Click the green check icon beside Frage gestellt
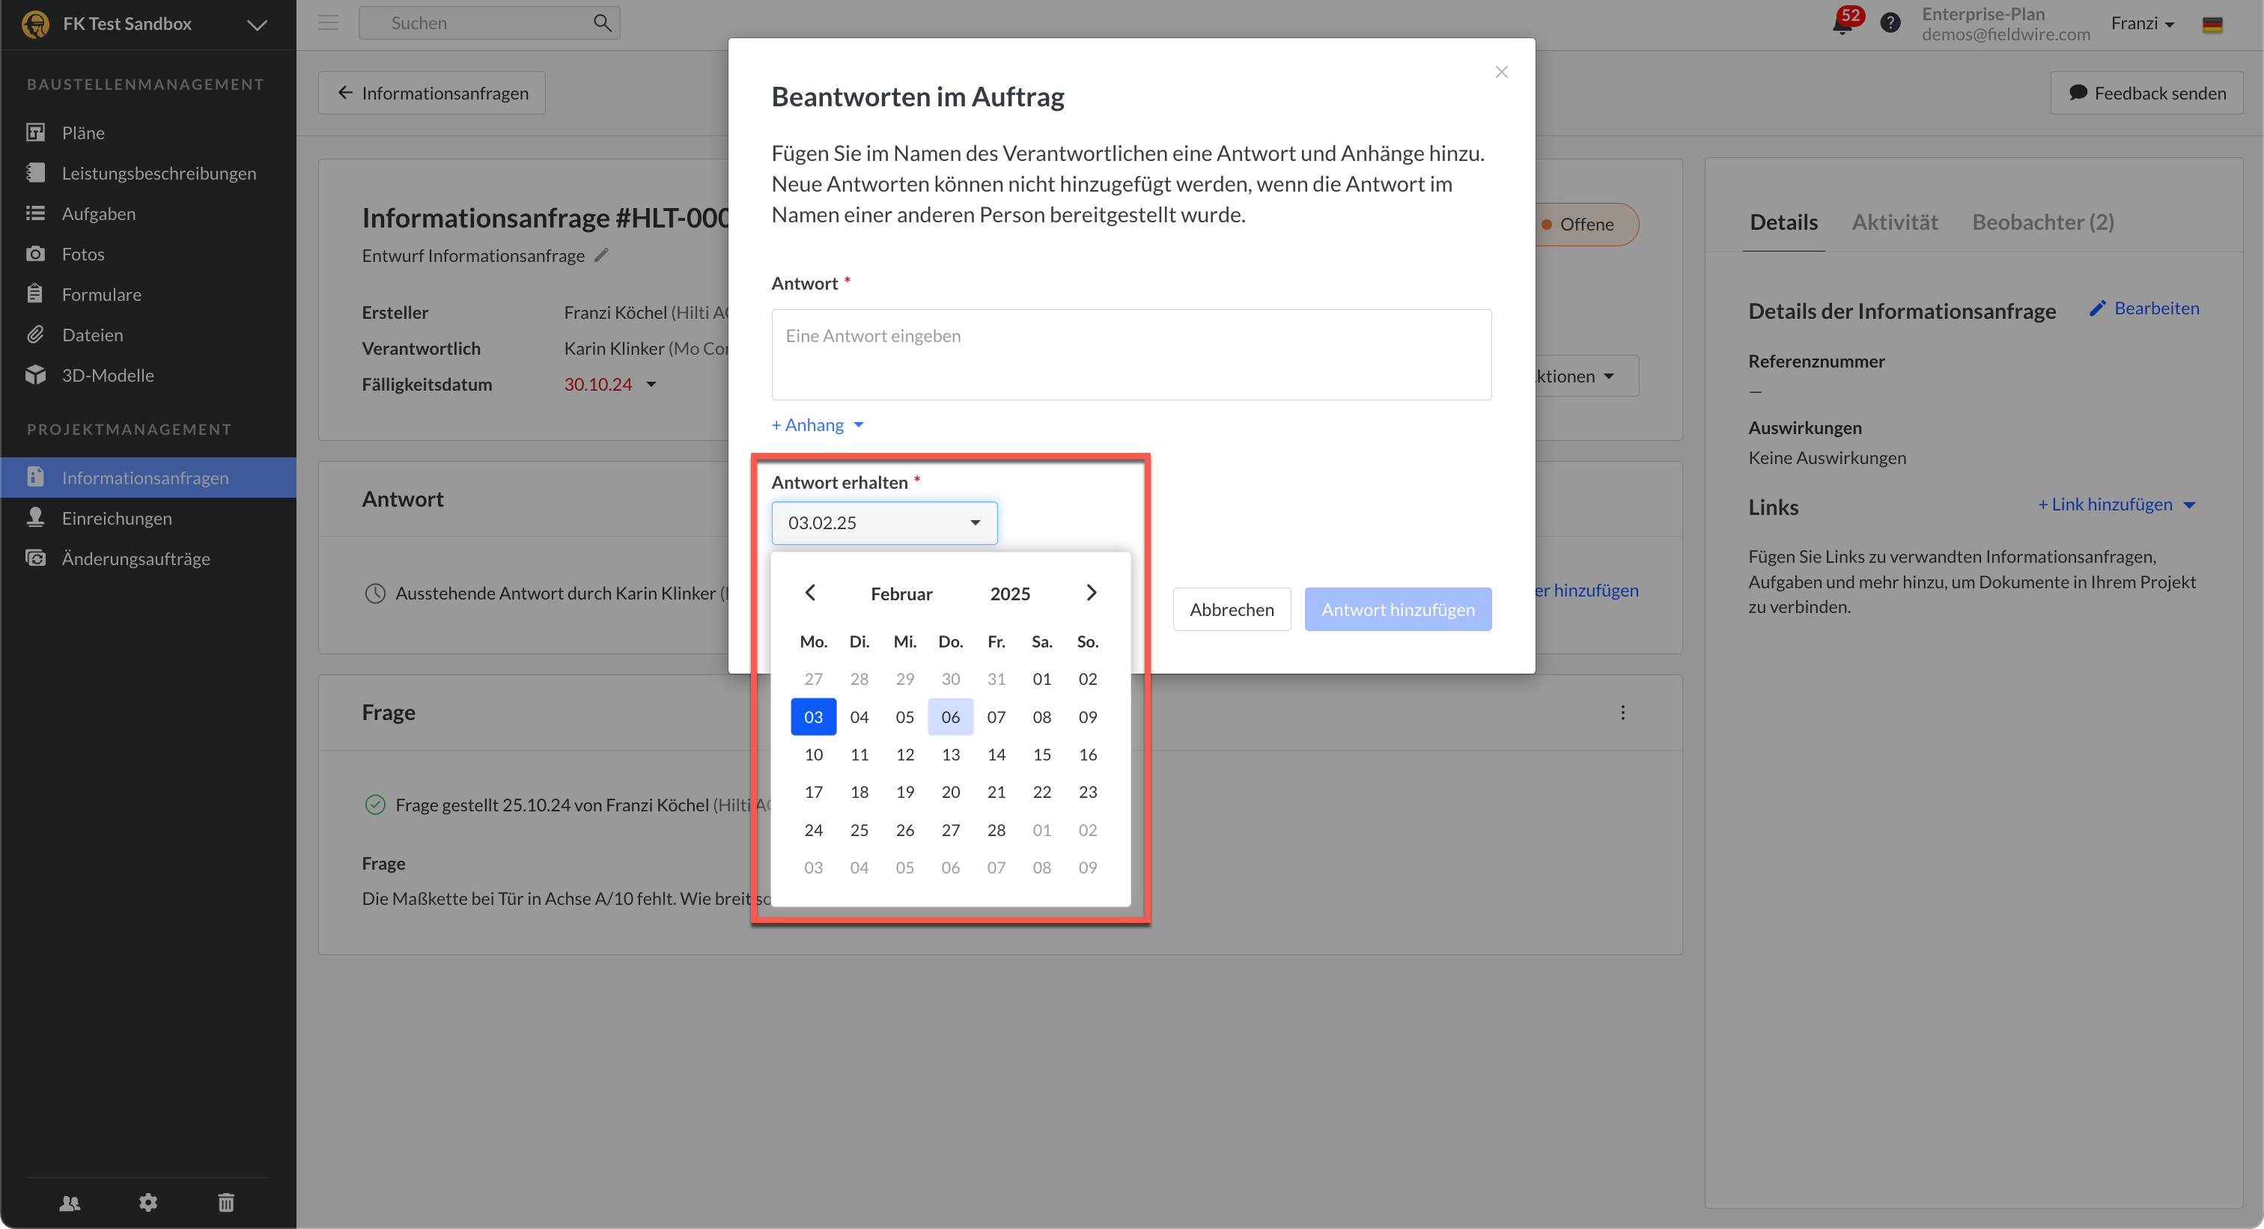The width and height of the screenshot is (2264, 1229). click(375, 805)
